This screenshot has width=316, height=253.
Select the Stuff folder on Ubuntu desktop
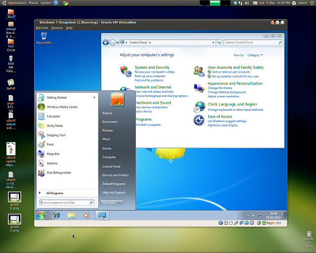tap(11, 14)
